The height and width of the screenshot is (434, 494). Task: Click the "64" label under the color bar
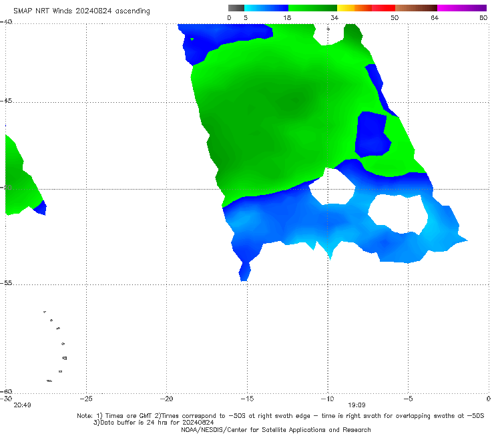(x=435, y=17)
